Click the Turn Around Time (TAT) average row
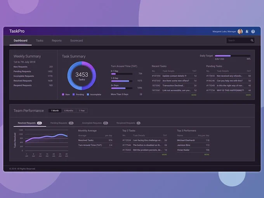The height and width of the screenshot is (198, 264). (95, 145)
